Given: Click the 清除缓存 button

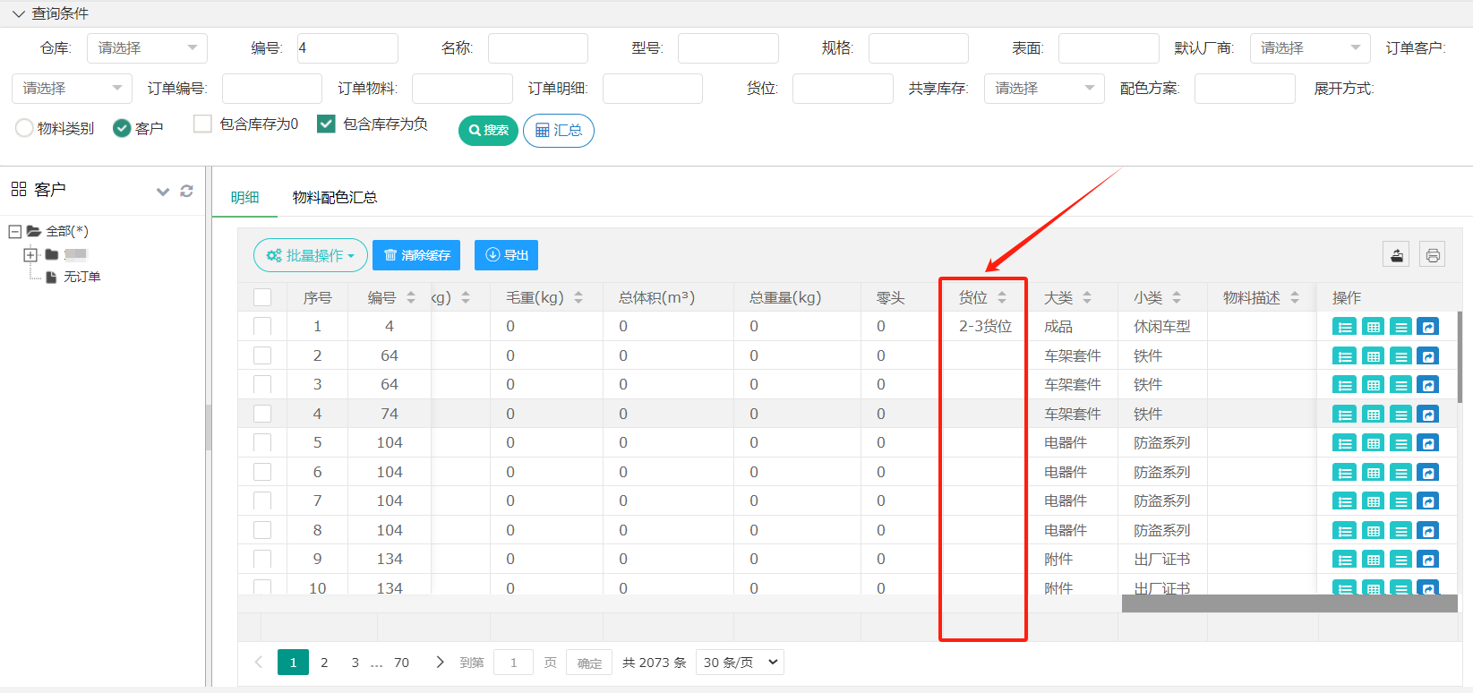Looking at the screenshot, I should point(416,255).
